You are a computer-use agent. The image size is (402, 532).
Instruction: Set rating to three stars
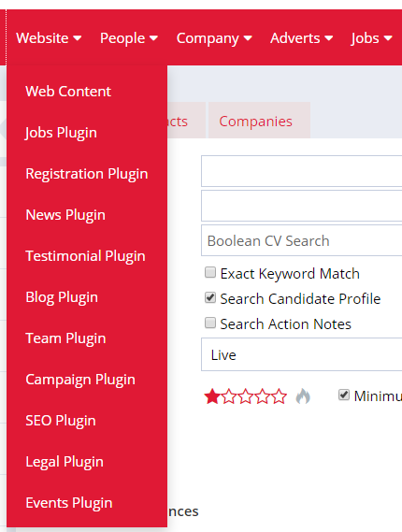pos(246,395)
